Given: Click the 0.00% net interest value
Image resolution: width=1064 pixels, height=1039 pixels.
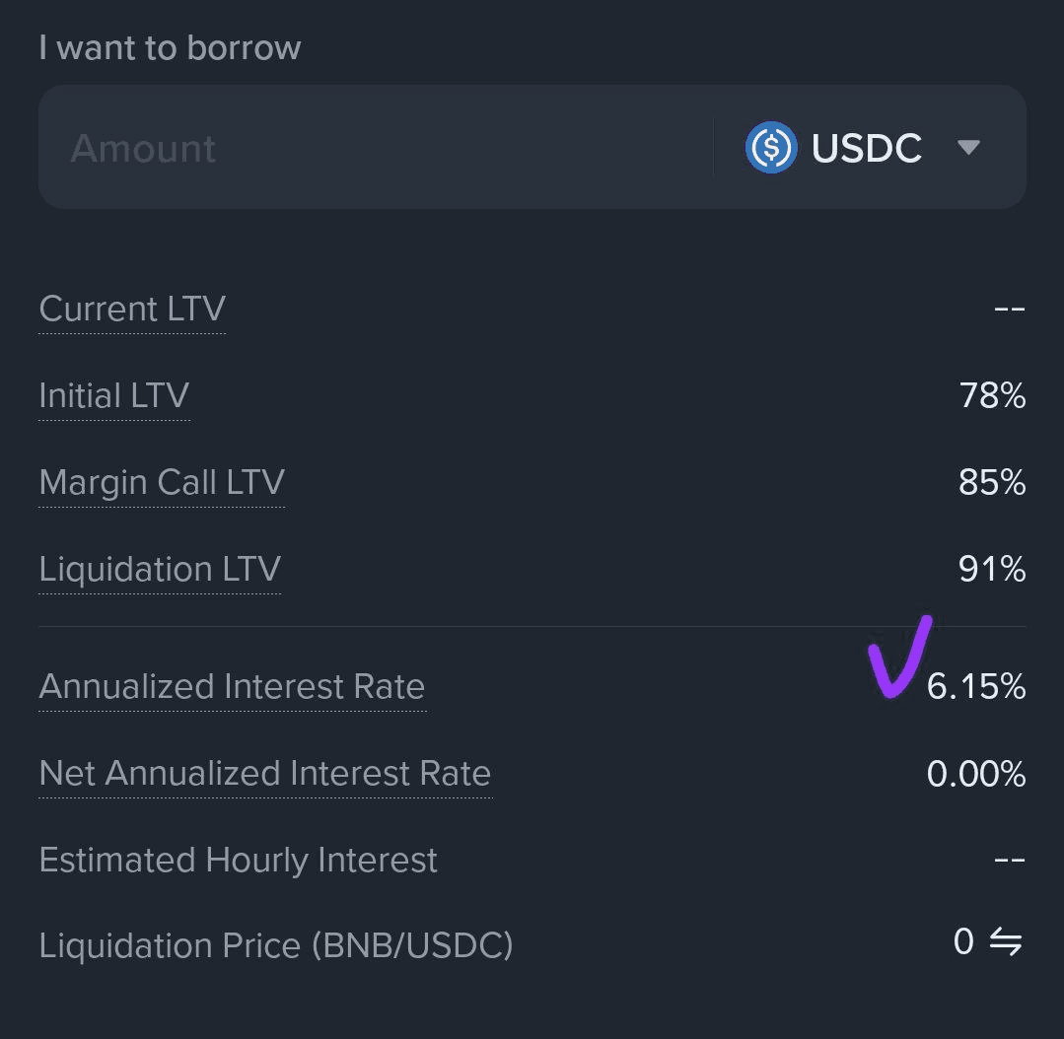Looking at the screenshot, I should click(976, 773).
